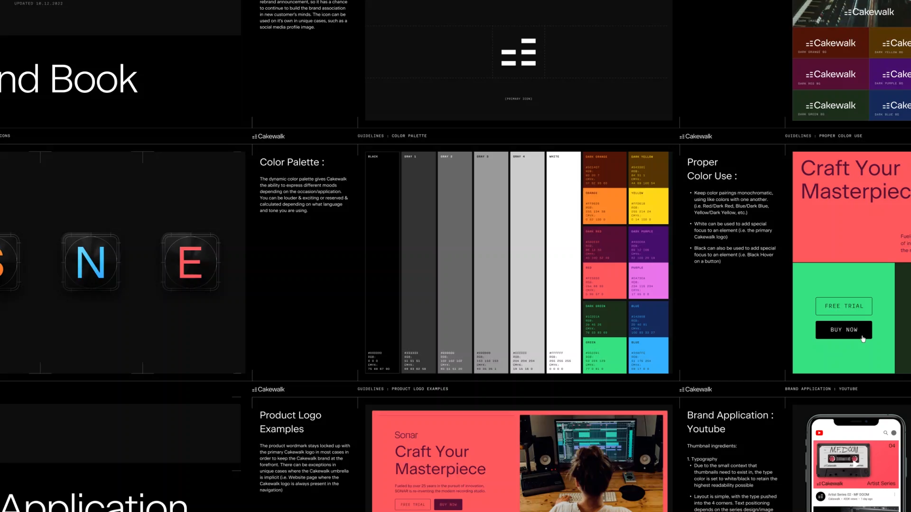The height and width of the screenshot is (512, 911).
Task: Pick the Gray 3 color swatch
Action: (x=491, y=263)
